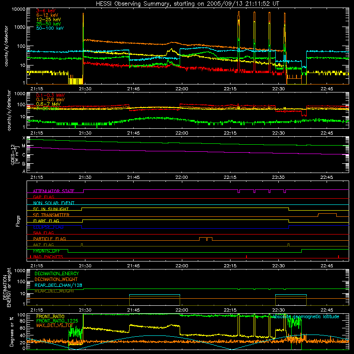Select the SC_TRANSMITTER flag label

coord(51,215)
